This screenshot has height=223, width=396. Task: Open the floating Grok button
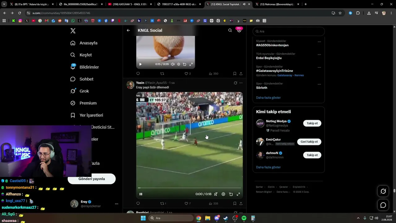[x=383, y=191]
